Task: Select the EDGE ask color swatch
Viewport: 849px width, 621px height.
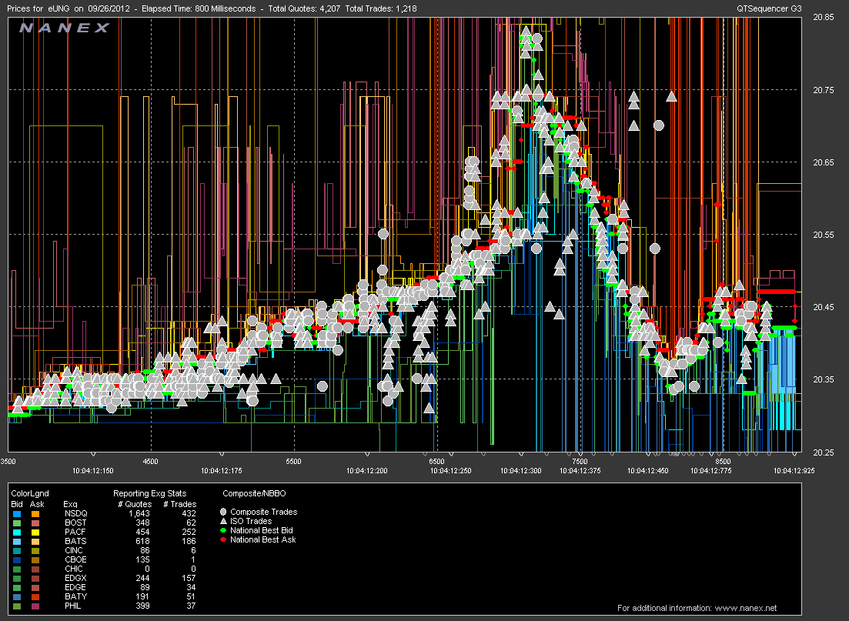Action: 35,587
